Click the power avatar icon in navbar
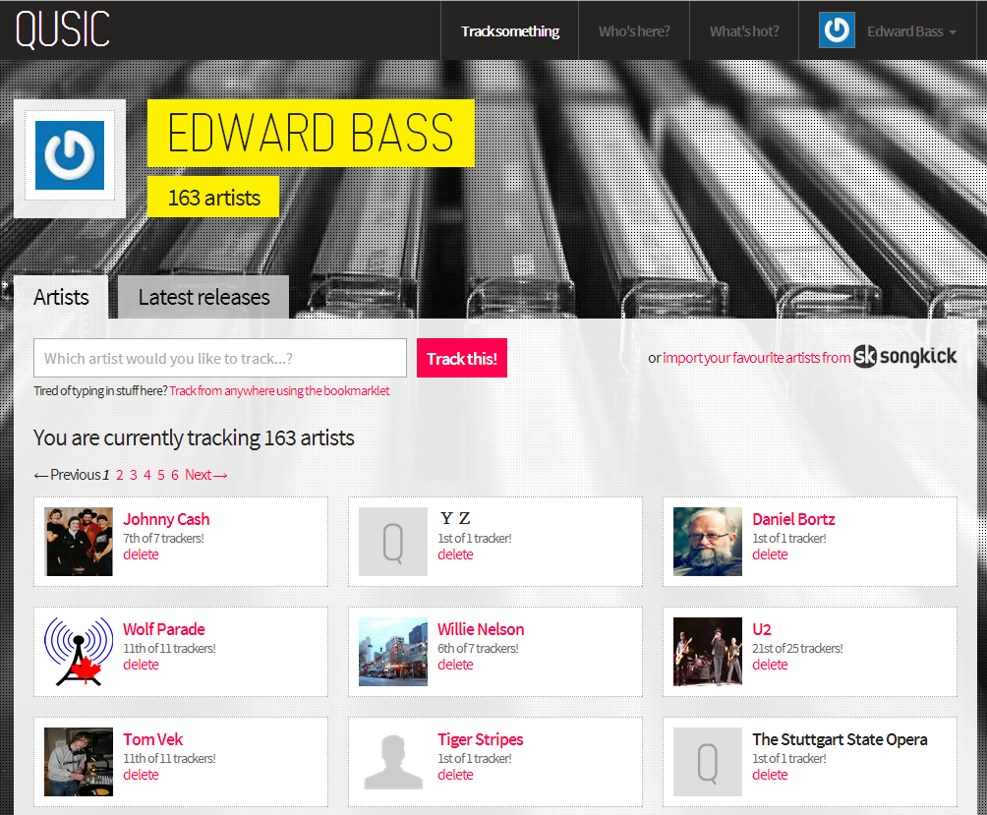 (837, 30)
